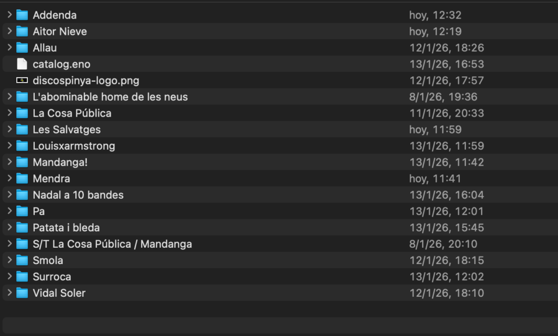Expand the Pa folder disclosure arrow
Viewport: 558px width, 336px height.
[x=9, y=211]
